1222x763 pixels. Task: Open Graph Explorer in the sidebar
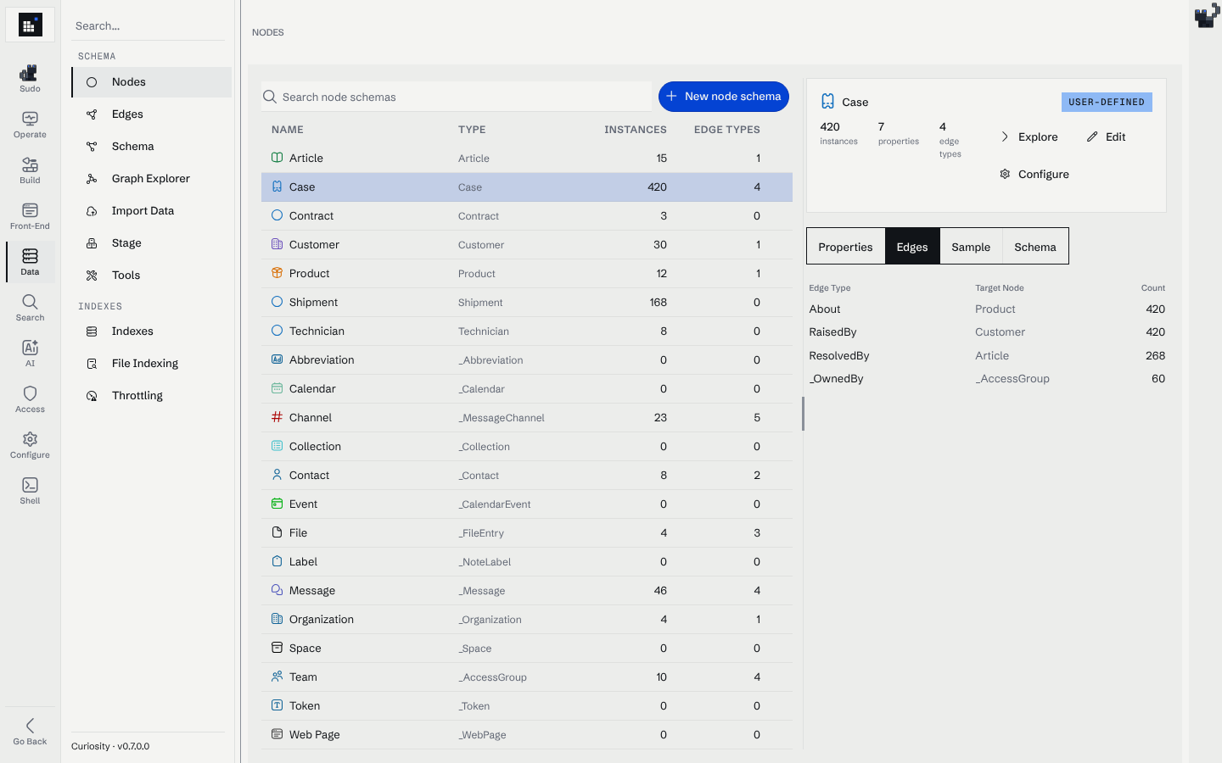[x=151, y=179]
